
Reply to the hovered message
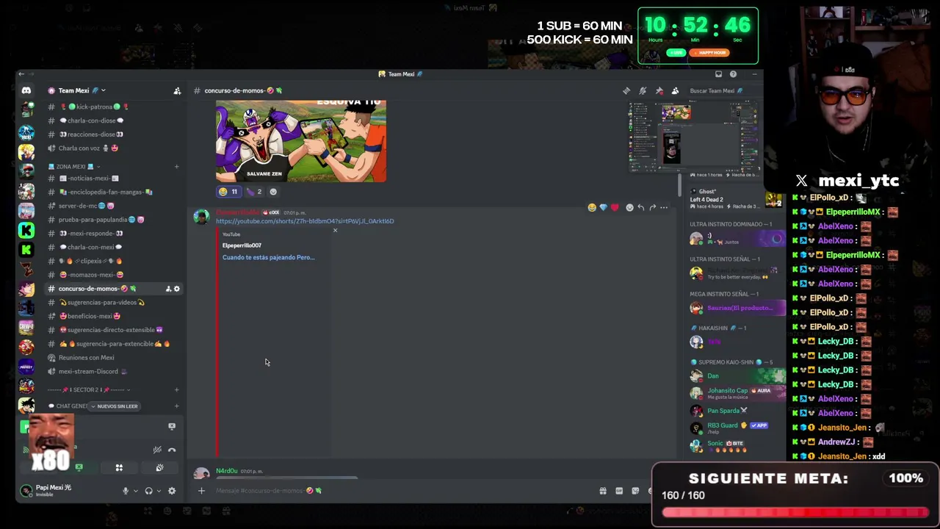640,208
